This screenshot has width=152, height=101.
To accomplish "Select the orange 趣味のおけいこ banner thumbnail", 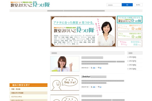I will [x=130, y=28].
